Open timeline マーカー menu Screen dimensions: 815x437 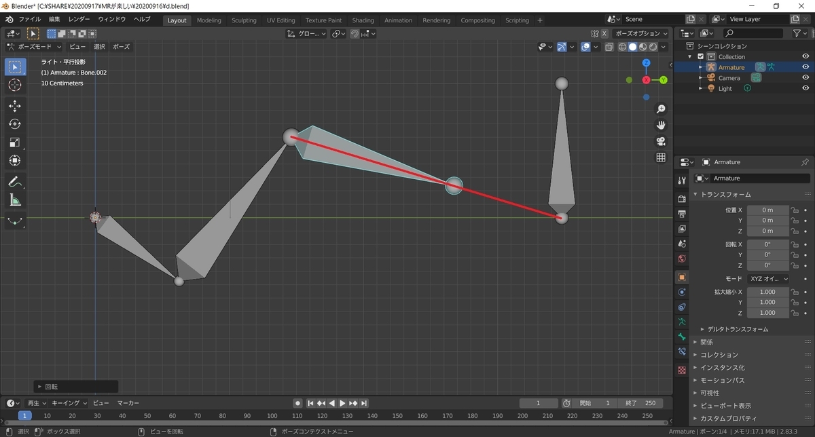(x=128, y=403)
